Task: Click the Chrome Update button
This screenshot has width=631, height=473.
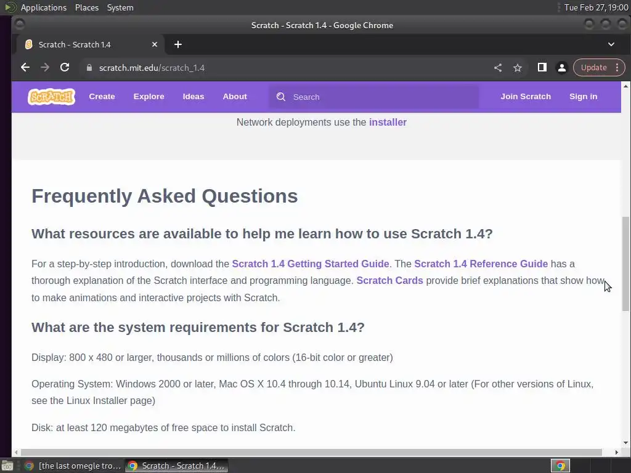Action: [x=593, y=68]
